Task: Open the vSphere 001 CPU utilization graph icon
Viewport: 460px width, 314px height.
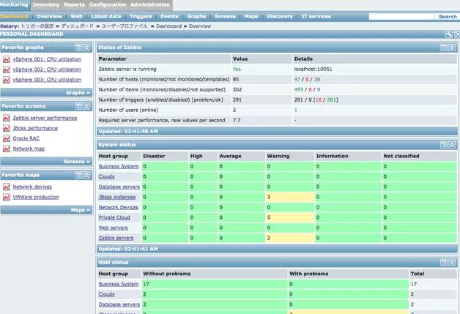Action: coord(7,59)
